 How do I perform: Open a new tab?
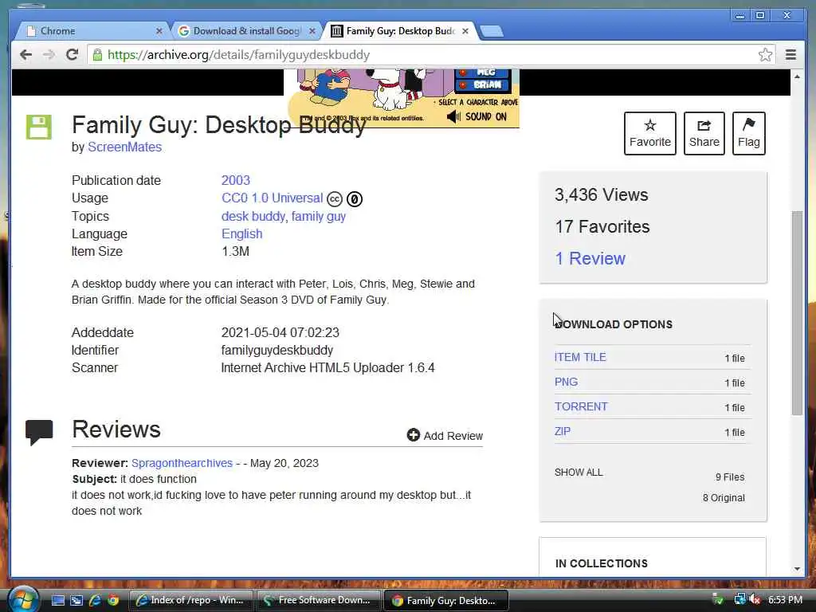coord(491,31)
